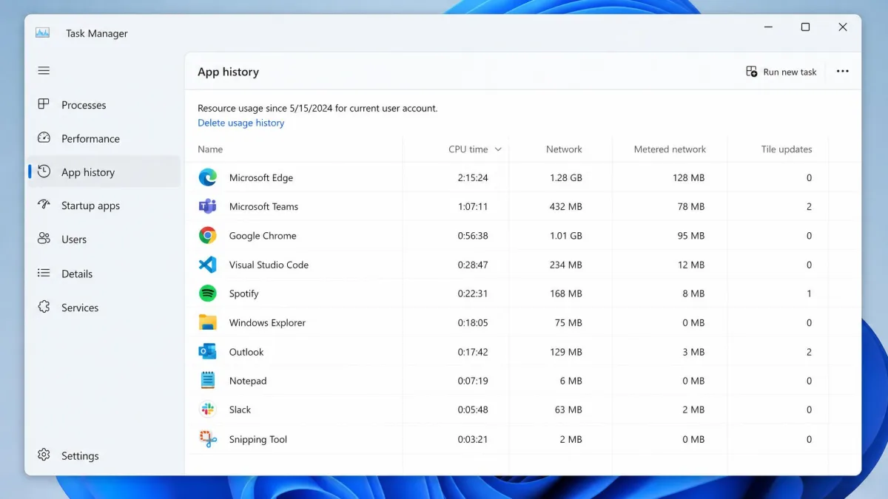Click the resource usage since 5/15/2024 text

coord(317,108)
